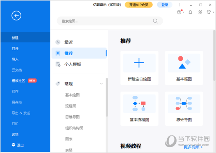The image size is (216, 153).
Task: Maximize the 亿图图示 window
Action: pos(201,5)
